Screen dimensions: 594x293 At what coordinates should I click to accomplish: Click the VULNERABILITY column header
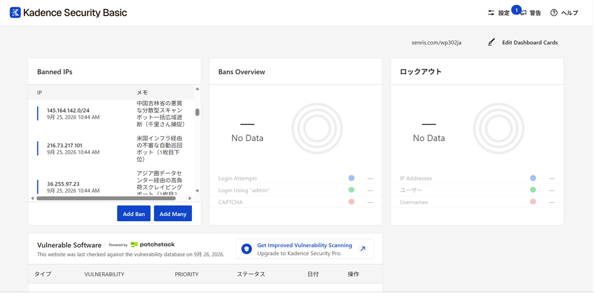tap(104, 274)
